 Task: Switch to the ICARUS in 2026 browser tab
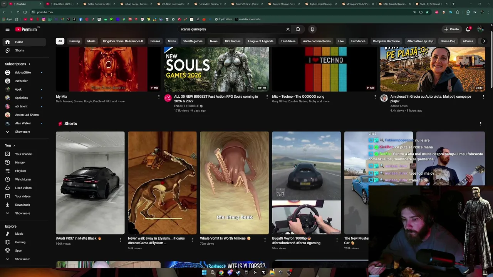pos(62,4)
